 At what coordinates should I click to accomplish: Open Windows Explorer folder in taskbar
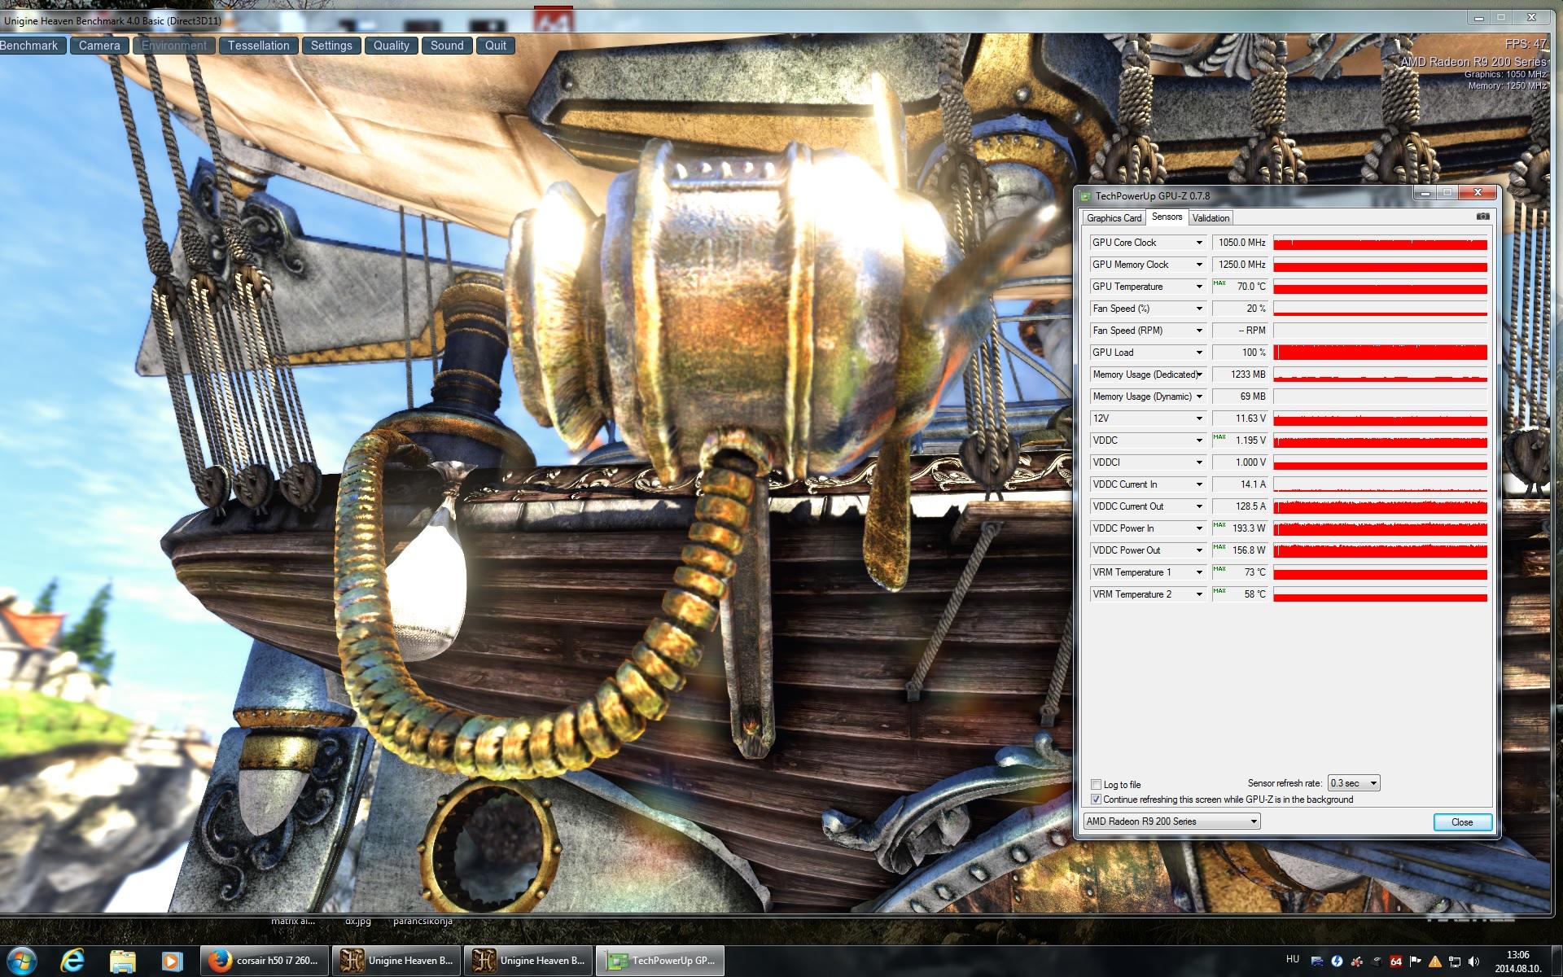click(122, 961)
